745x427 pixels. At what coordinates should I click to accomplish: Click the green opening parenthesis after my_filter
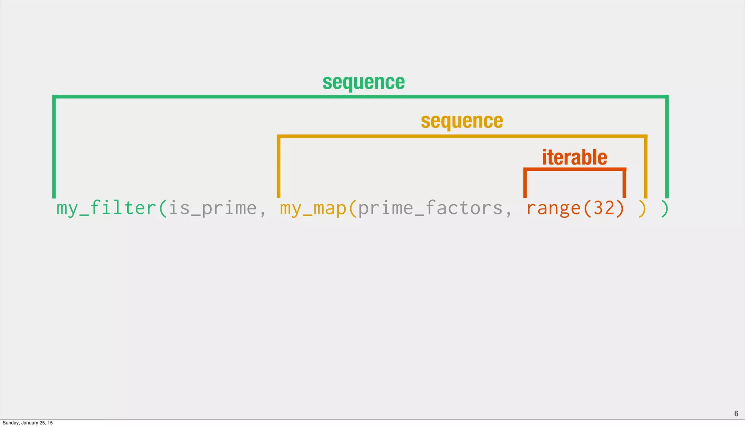(162, 208)
